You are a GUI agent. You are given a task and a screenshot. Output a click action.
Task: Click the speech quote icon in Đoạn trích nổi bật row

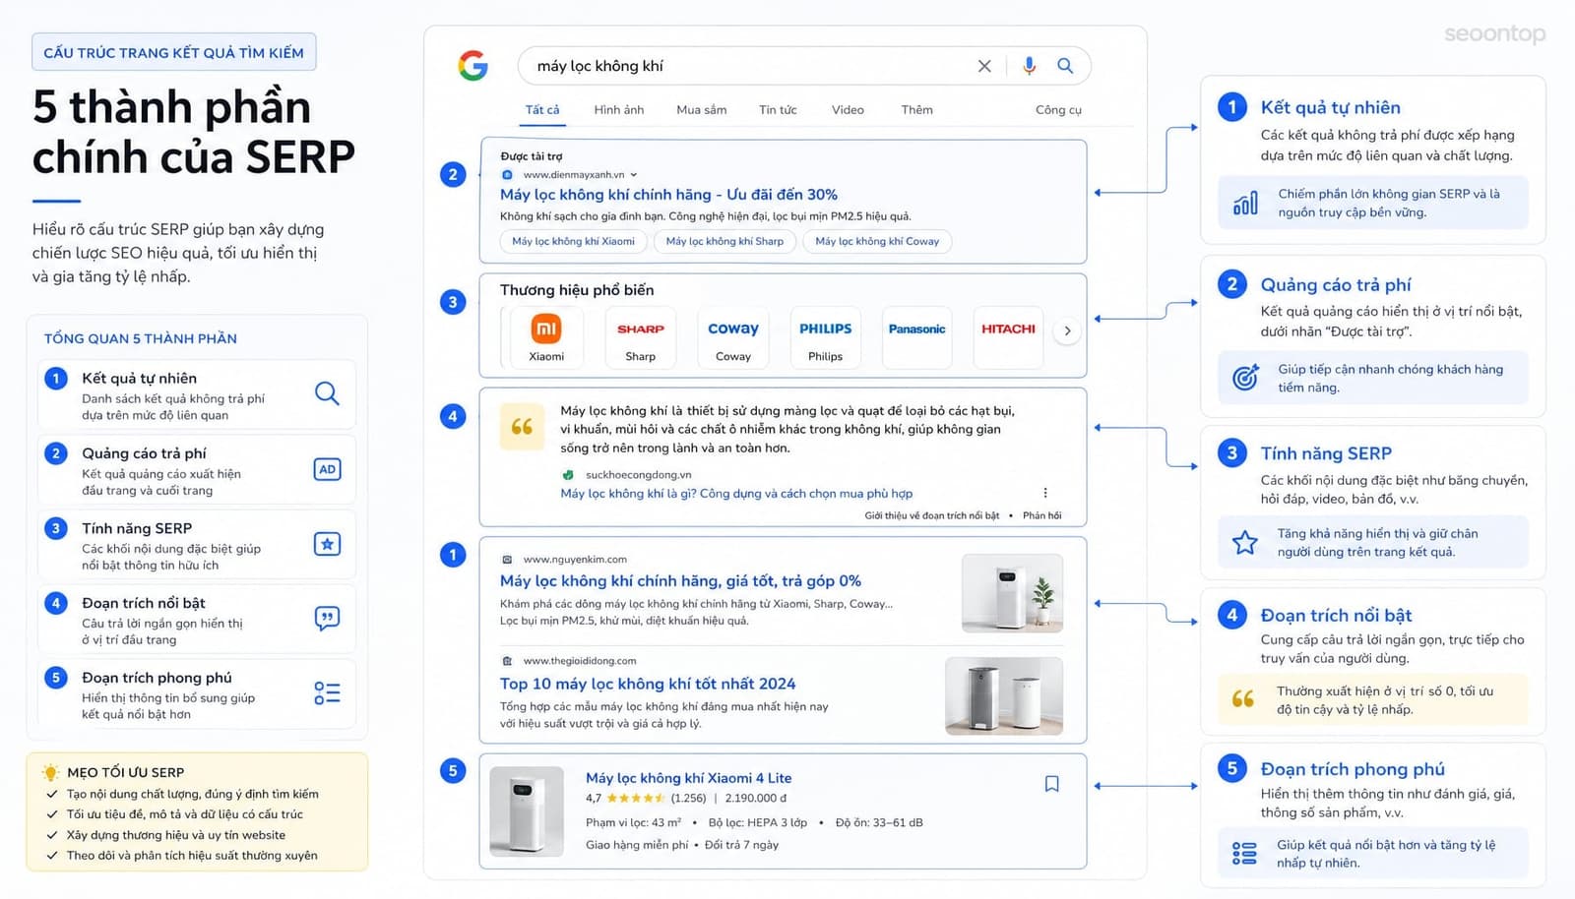(327, 618)
